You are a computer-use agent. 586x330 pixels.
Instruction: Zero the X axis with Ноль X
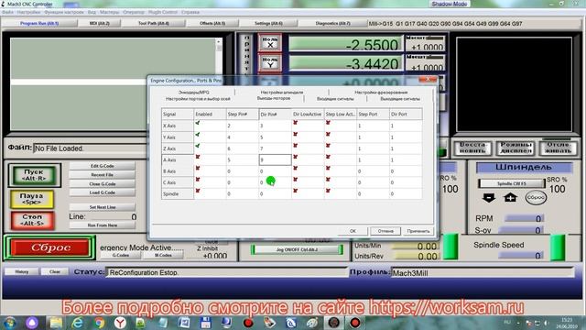click(x=270, y=42)
